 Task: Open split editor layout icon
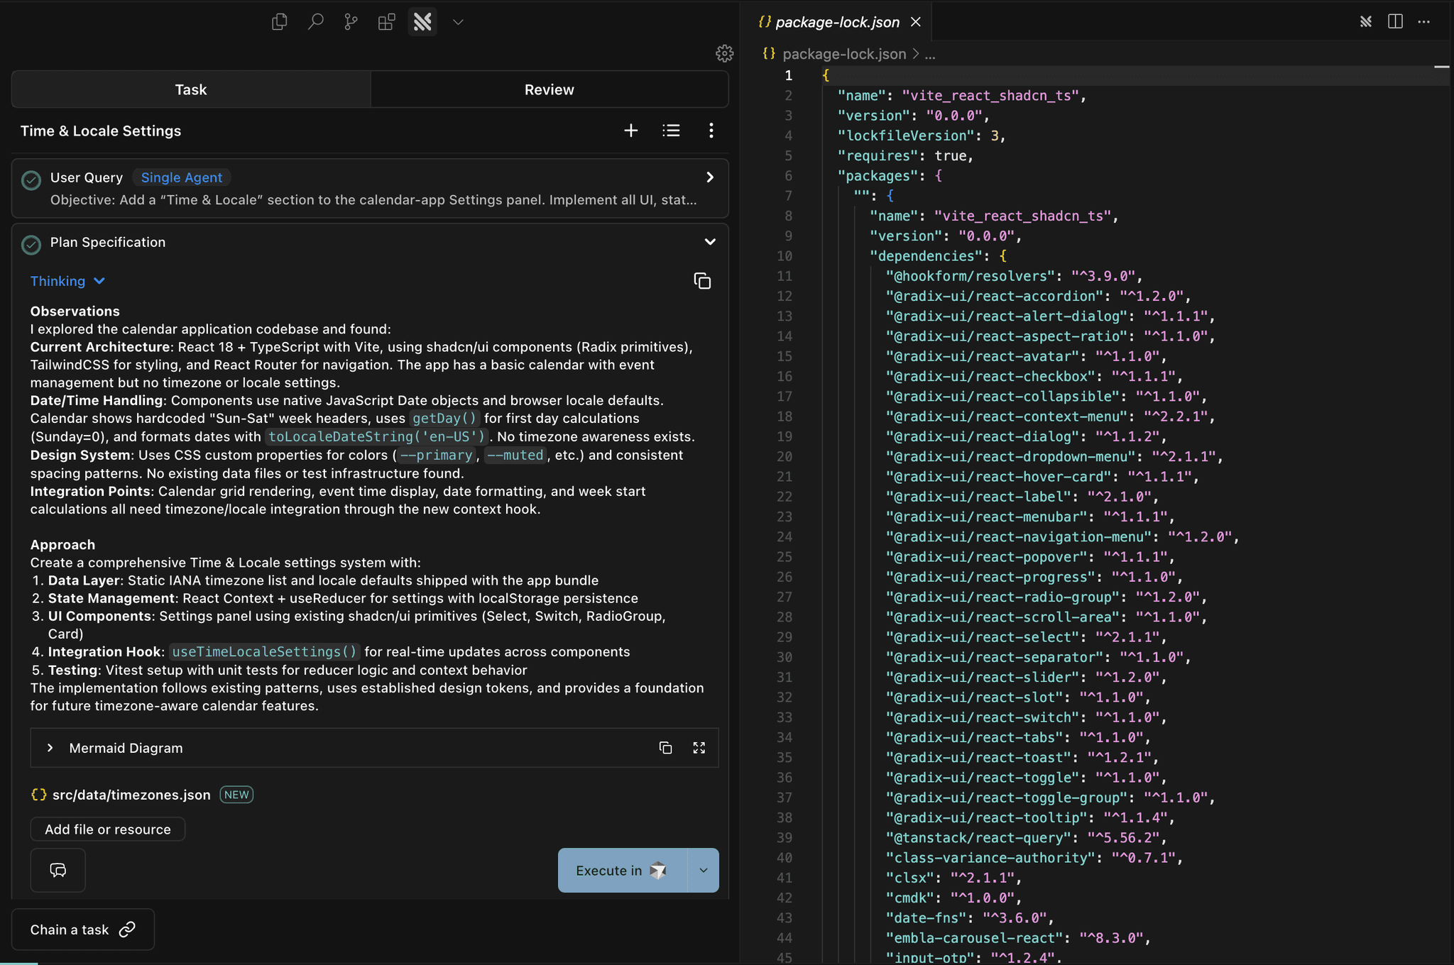point(1394,21)
